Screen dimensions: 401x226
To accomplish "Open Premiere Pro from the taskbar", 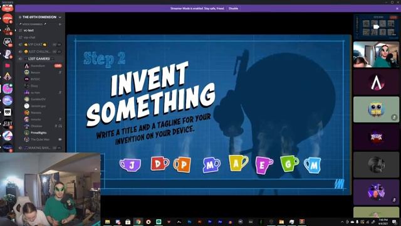I will pyautogui.click(x=210, y=222).
